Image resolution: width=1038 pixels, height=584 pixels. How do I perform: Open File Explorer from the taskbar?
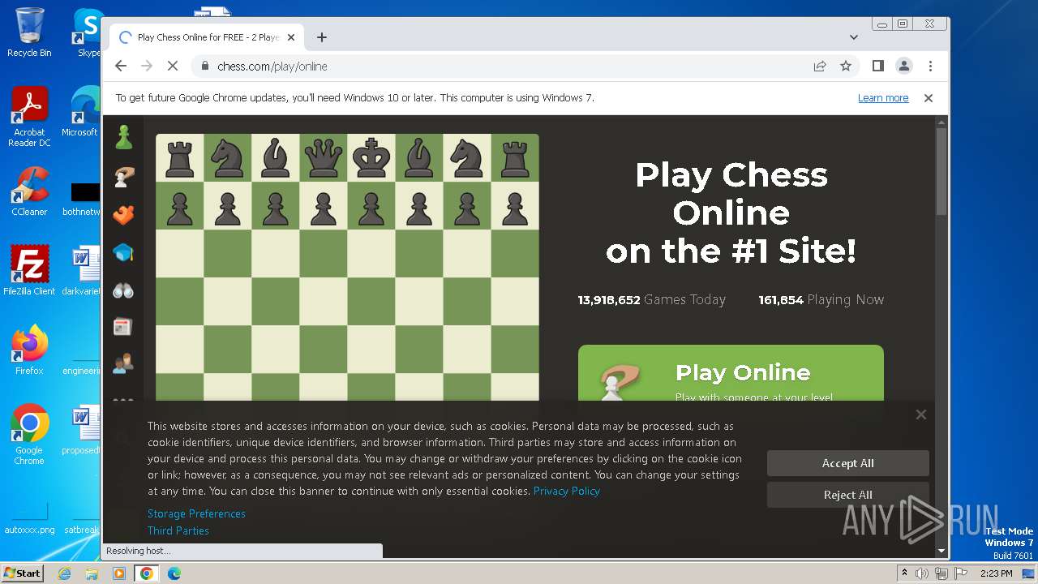92,573
